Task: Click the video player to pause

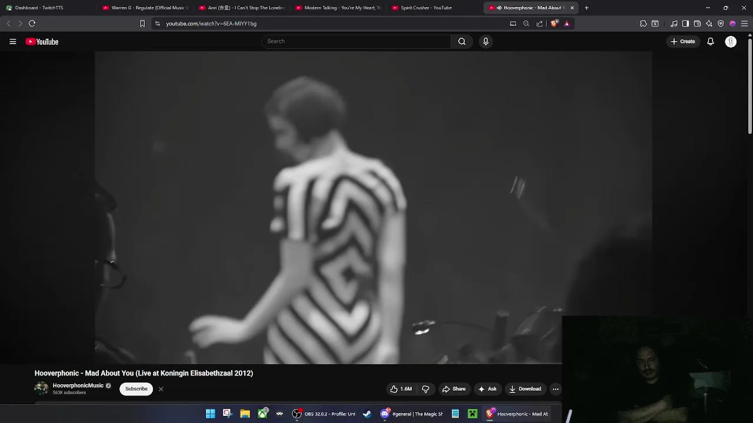Action: coord(373,207)
